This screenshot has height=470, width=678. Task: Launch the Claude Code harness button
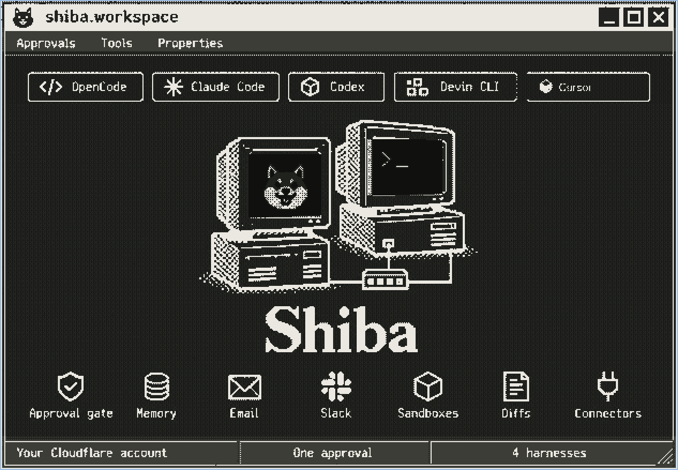pos(216,87)
